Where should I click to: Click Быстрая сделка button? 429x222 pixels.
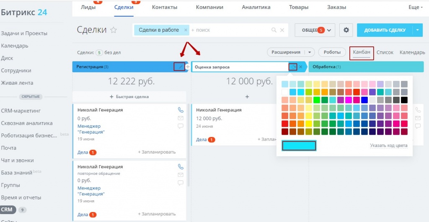[129, 97]
